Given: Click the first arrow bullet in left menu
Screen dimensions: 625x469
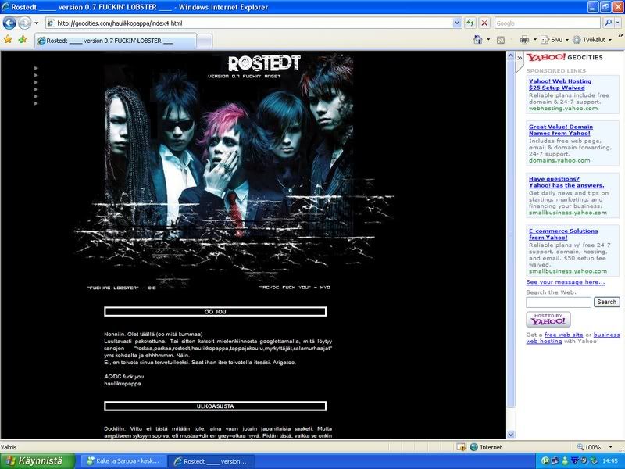Looking at the screenshot, I should pos(36,68).
